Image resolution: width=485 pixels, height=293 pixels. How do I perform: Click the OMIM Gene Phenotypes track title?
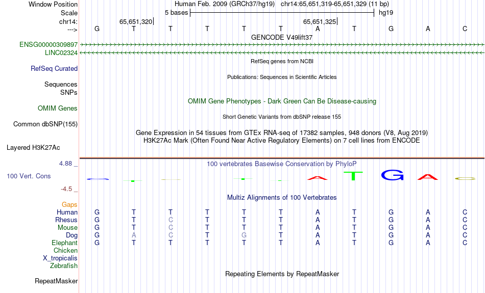point(282,101)
